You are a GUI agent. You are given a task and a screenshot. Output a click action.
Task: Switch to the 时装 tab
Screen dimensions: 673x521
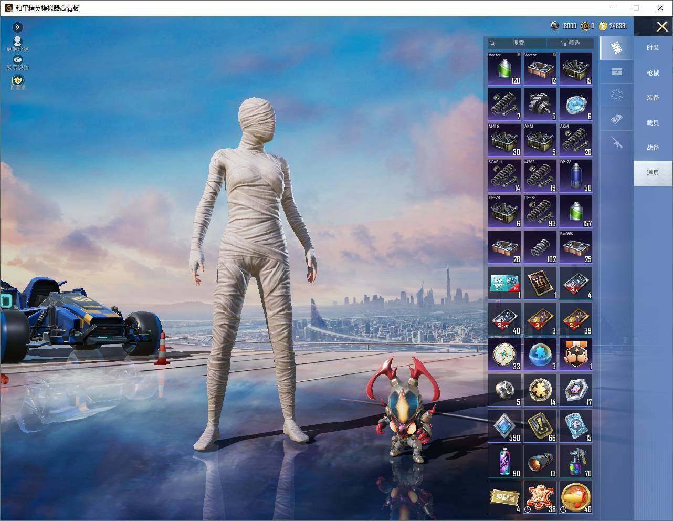[653, 48]
